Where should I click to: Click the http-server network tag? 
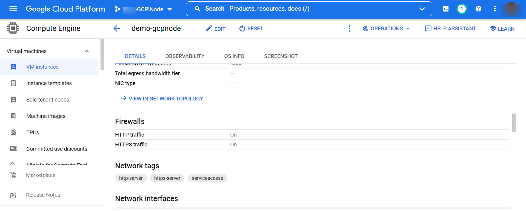point(131,178)
